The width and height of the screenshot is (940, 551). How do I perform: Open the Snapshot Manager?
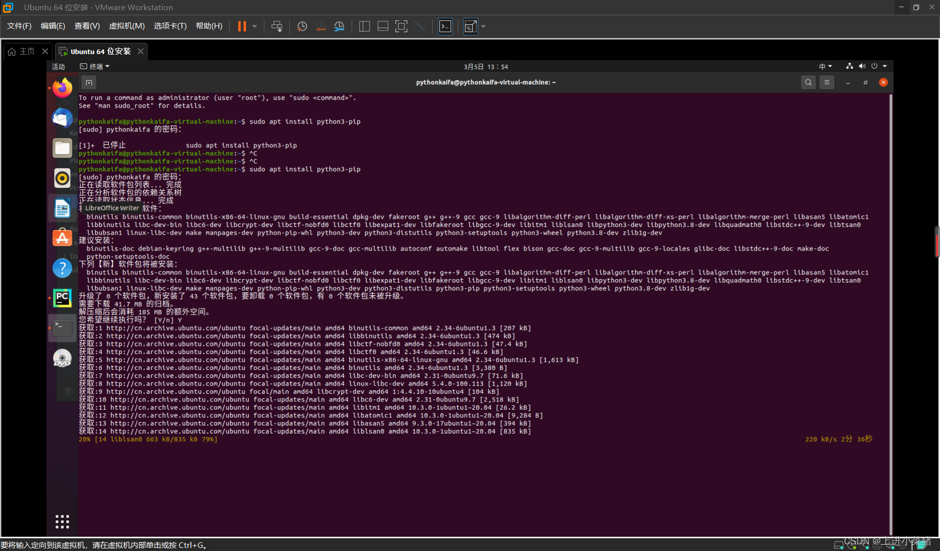click(339, 26)
